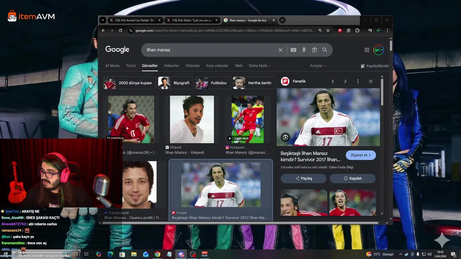Click the Chrome address bar URL
This screenshot has height=259, width=461.
[x=225, y=31]
